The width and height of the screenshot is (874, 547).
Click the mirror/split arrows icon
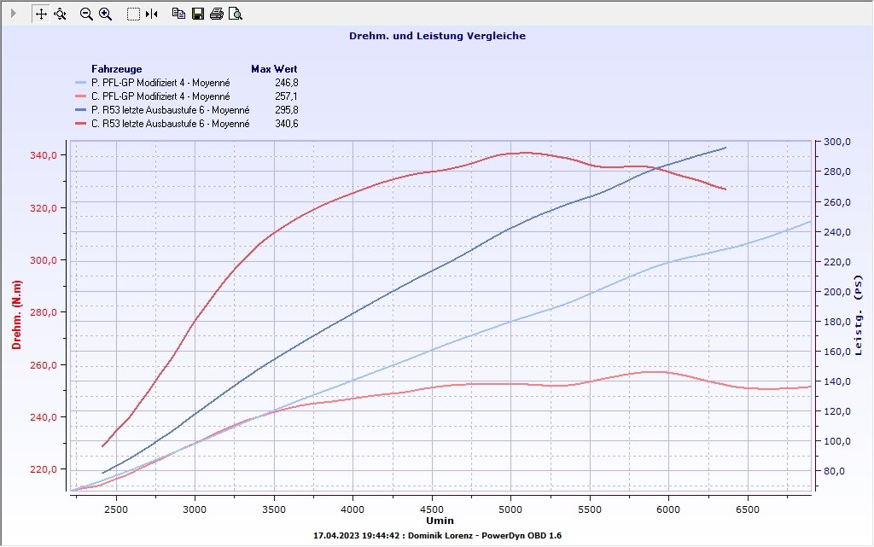pos(152,14)
